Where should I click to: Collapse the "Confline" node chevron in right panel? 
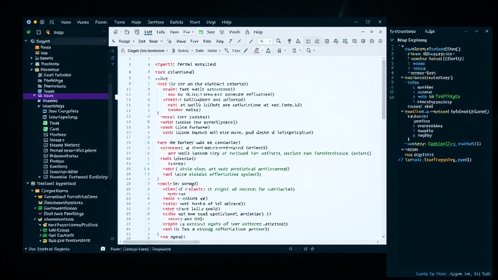pyautogui.click(x=402, y=111)
